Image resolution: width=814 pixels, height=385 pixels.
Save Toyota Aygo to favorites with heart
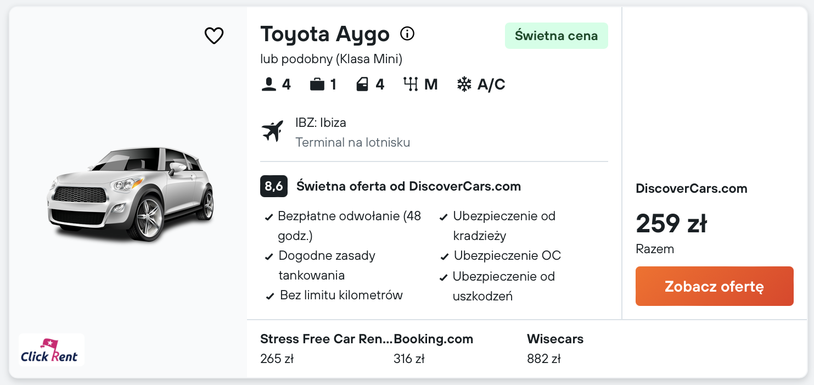tap(214, 36)
